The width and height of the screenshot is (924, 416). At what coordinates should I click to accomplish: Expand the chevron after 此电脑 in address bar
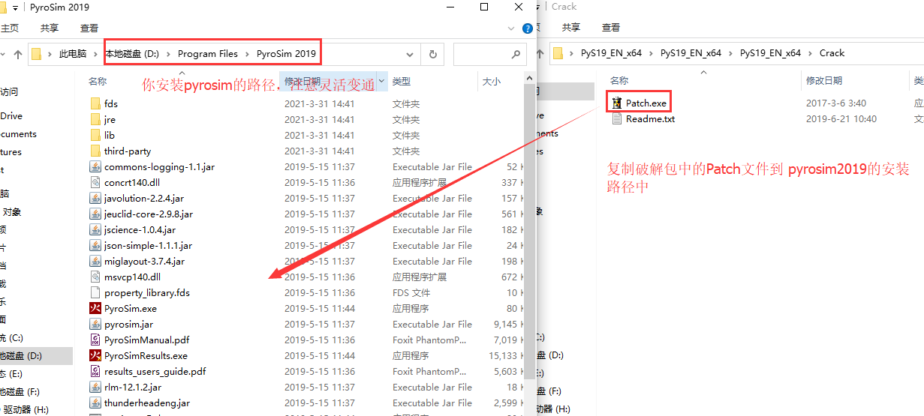(x=95, y=54)
